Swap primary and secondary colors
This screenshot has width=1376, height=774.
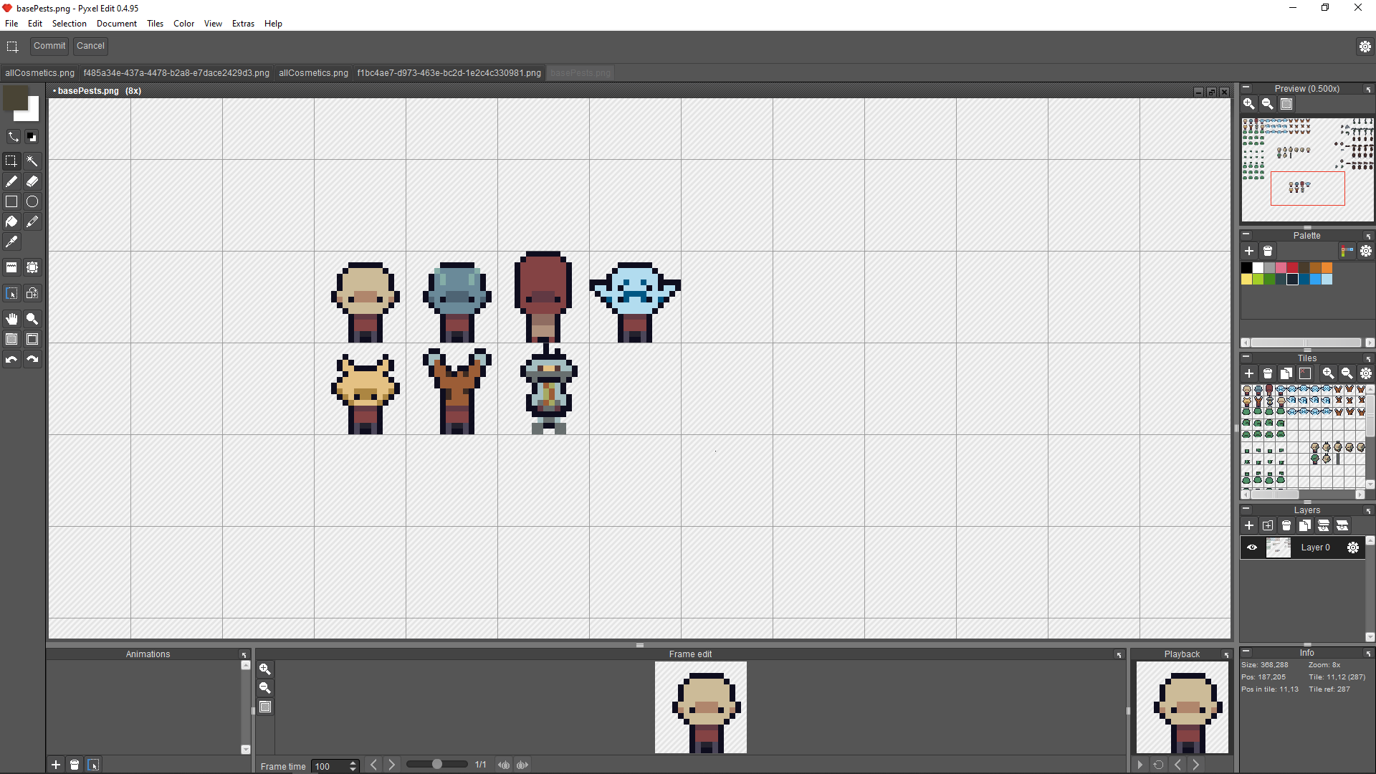(14, 136)
